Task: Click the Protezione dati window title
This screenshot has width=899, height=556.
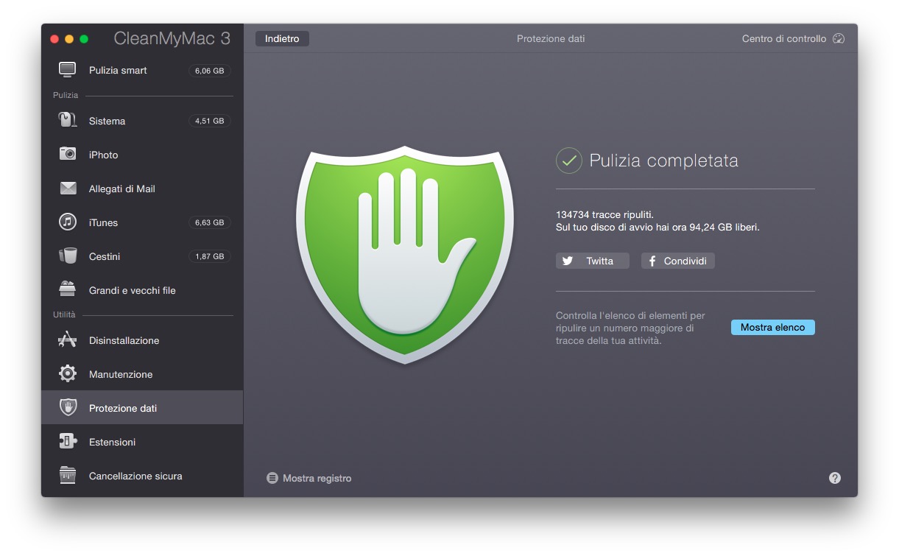Action: point(551,38)
